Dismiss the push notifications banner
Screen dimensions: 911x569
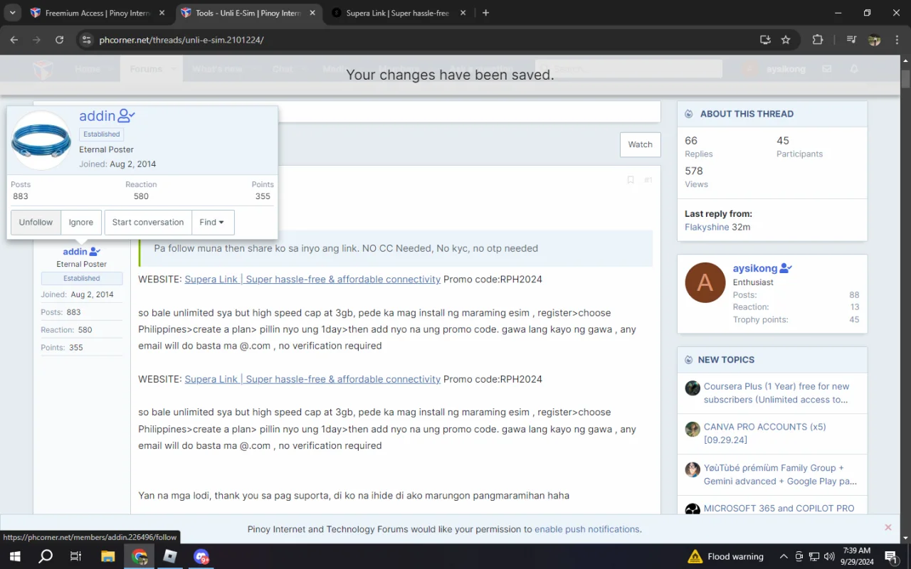pyautogui.click(x=888, y=527)
